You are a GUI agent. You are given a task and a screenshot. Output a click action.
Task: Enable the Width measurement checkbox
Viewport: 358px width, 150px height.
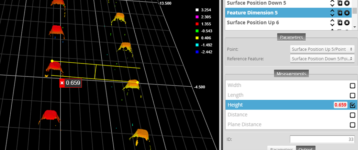pyautogui.click(x=352, y=86)
